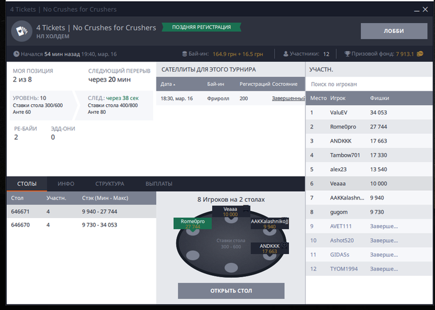Image resolution: width=435 pixels, height=310 pixels.
Task: Click the 'Поиск по игрокам' search field
Action: point(369,84)
